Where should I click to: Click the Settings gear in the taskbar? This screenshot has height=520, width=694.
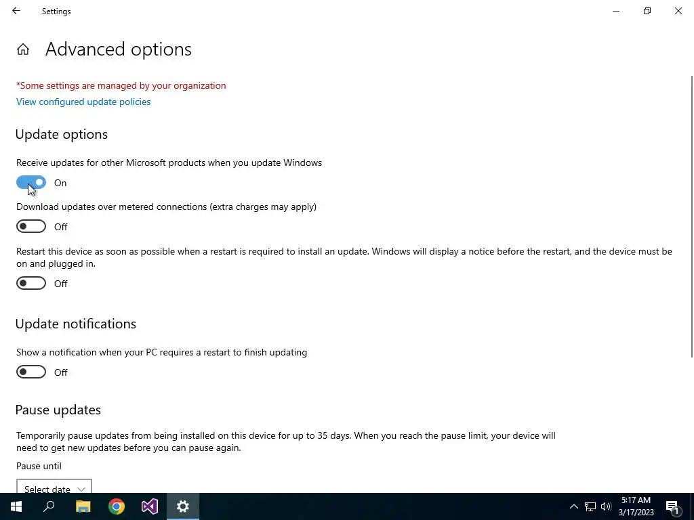183,506
